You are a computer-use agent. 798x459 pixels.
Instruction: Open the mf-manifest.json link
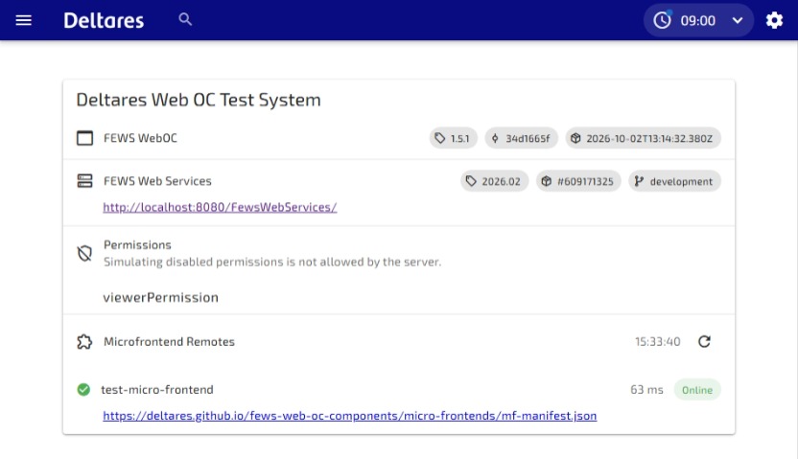click(350, 416)
